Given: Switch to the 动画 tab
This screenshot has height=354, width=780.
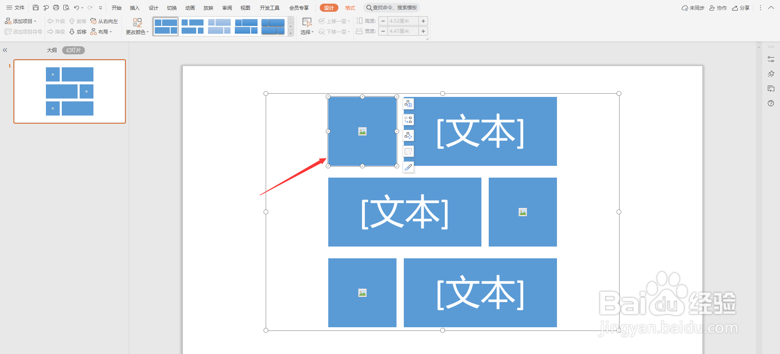Looking at the screenshot, I should pos(190,8).
